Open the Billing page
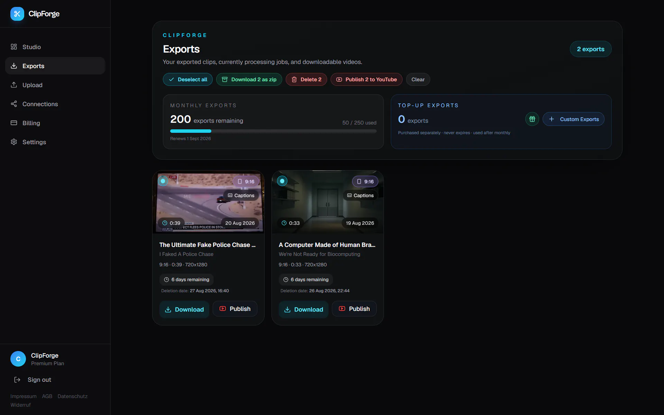Viewport: 664px width, 415px height. tap(55, 123)
